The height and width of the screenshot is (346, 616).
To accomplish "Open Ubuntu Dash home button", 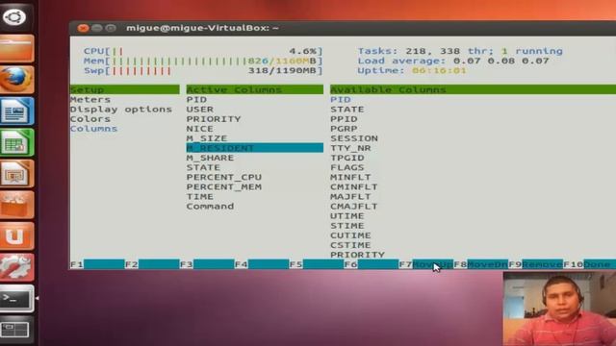I will (14, 16).
